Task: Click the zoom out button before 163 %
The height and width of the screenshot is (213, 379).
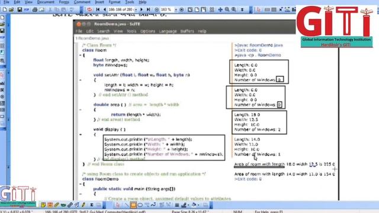Action: [x=156, y=9]
